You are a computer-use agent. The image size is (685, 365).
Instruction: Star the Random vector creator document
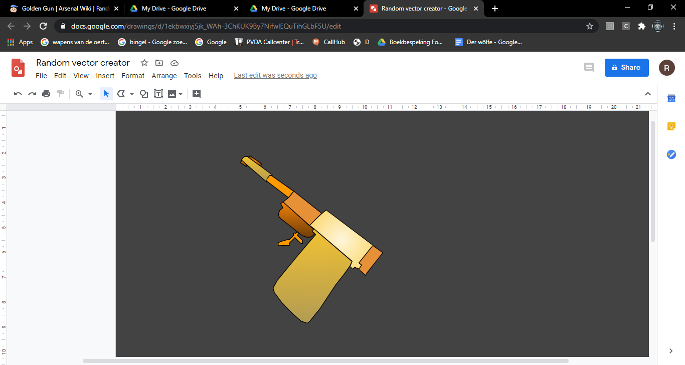[x=144, y=63]
